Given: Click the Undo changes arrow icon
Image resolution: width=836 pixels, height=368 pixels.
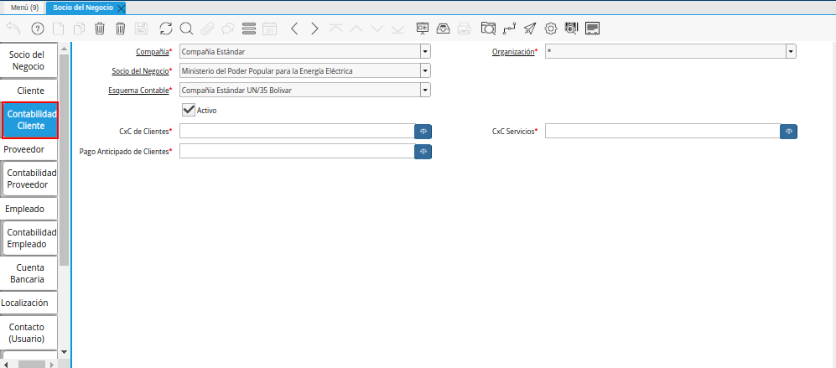Looking at the screenshot, I should tap(13, 29).
